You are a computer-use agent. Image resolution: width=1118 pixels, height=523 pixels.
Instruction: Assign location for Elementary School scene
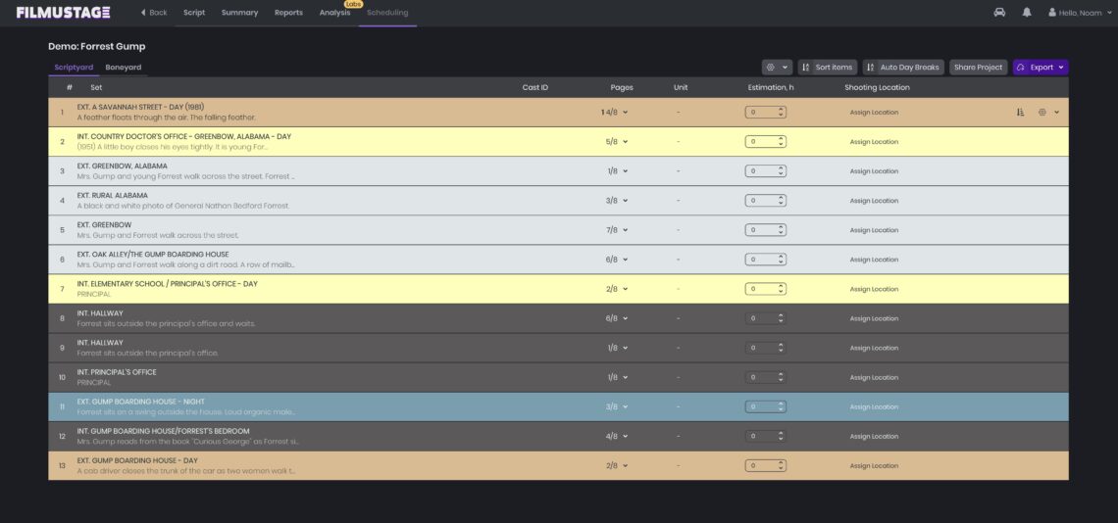coord(874,289)
